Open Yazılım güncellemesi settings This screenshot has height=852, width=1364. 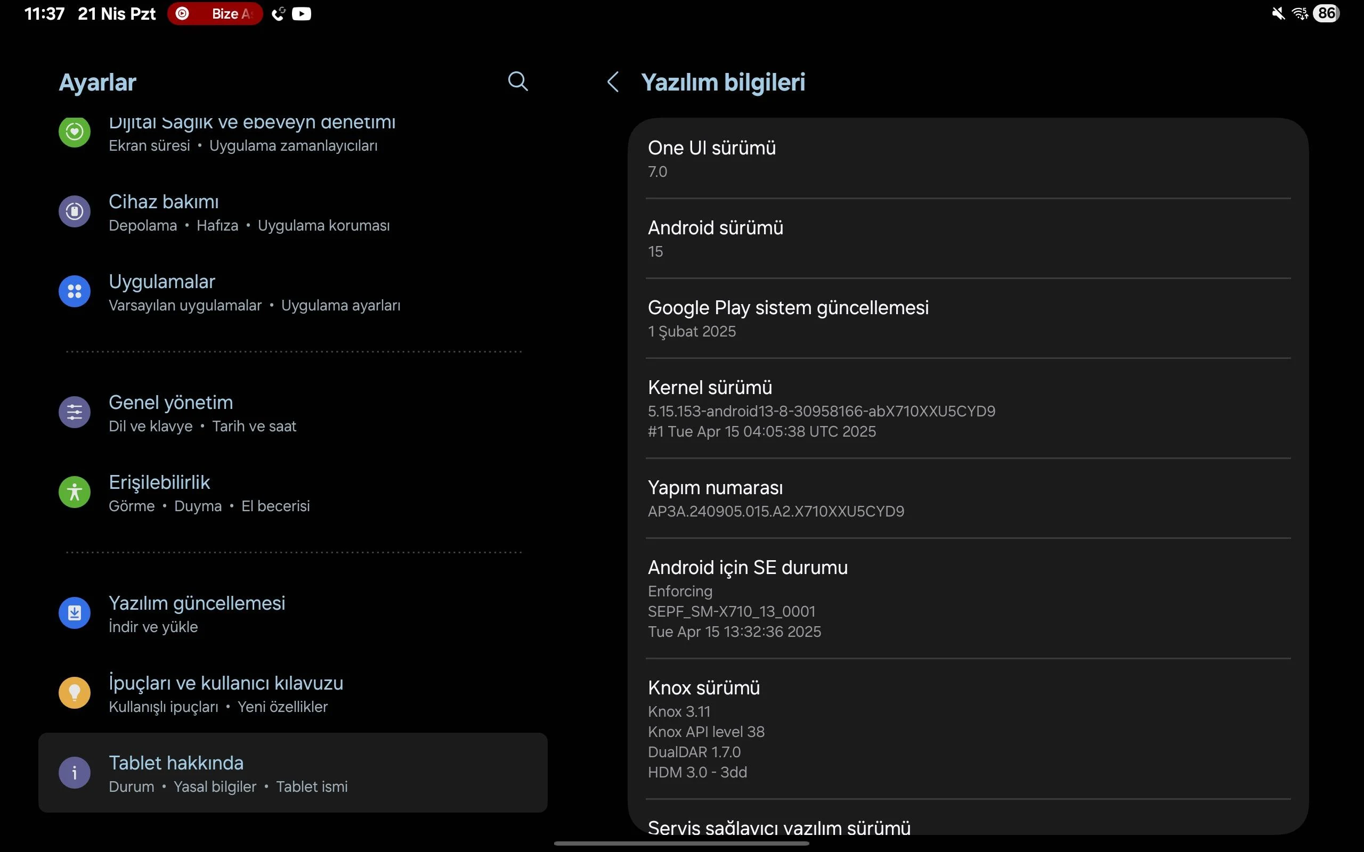pyautogui.click(x=293, y=613)
